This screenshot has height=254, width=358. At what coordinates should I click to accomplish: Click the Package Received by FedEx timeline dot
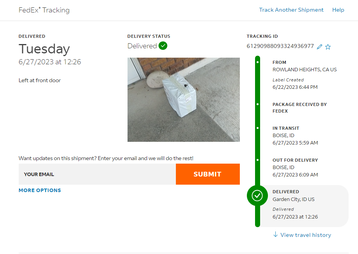click(257, 104)
